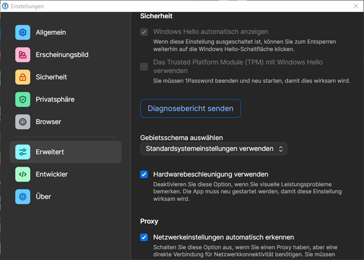Click the chevron arrows on Standardsystemeinstellungen dropdown

tap(280, 149)
